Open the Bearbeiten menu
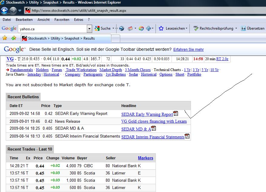 pyautogui.click(x=24, y=20)
